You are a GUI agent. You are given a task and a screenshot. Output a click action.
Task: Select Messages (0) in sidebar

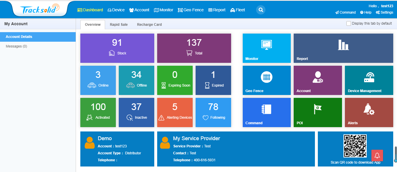pos(16,46)
